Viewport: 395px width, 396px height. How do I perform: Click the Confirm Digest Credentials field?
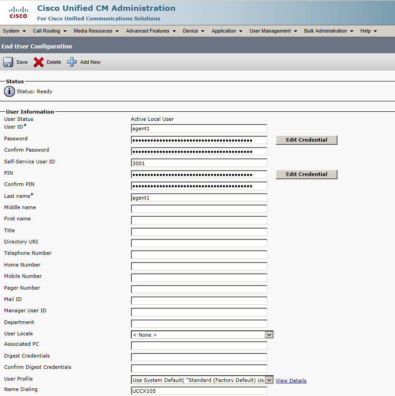(199, 368)
